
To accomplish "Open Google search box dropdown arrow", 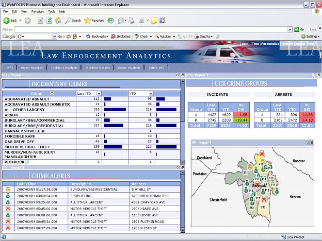I will [x=54, y=36].
